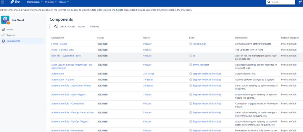Click the Description column header
The height and width of the screenshot is (132, 303).
(x=241, y=38)
